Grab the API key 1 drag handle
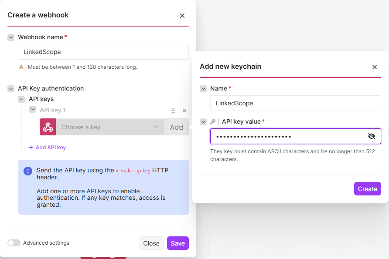The height and width of the screenshot is (259, 389). coord(173,111)
